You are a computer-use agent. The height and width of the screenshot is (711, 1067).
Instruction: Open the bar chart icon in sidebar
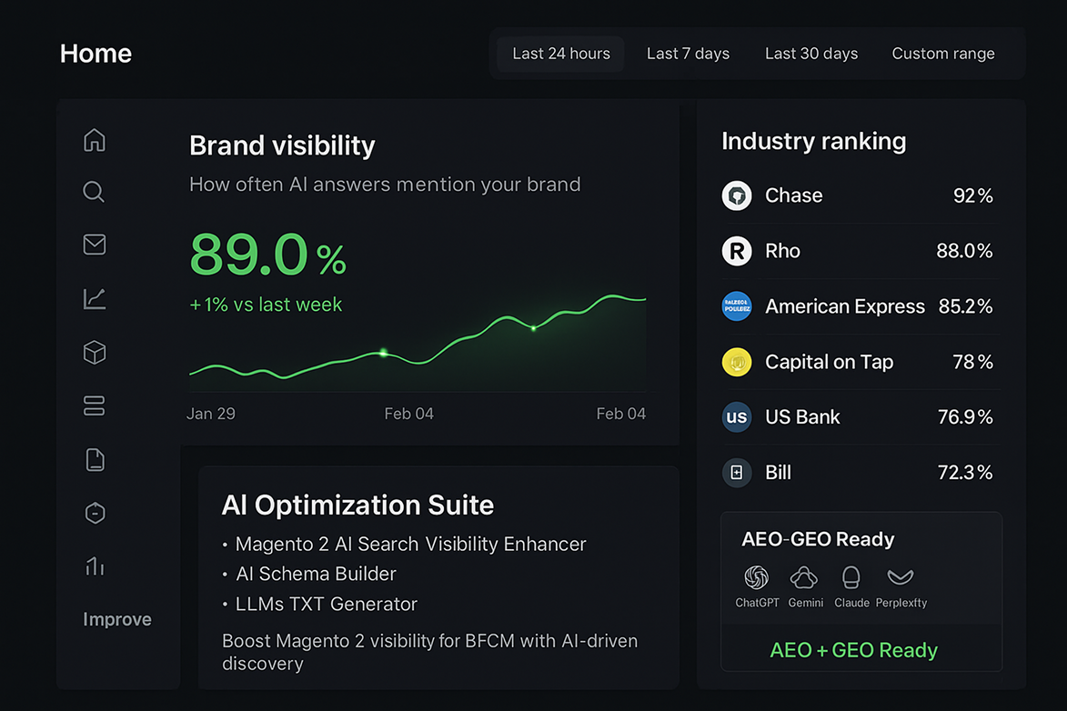pos(95,566)
